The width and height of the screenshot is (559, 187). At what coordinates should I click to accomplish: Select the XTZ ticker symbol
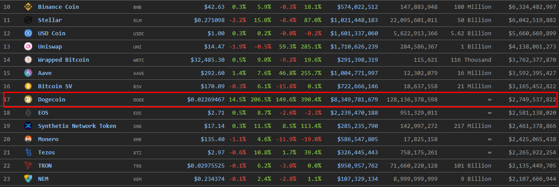137,153
